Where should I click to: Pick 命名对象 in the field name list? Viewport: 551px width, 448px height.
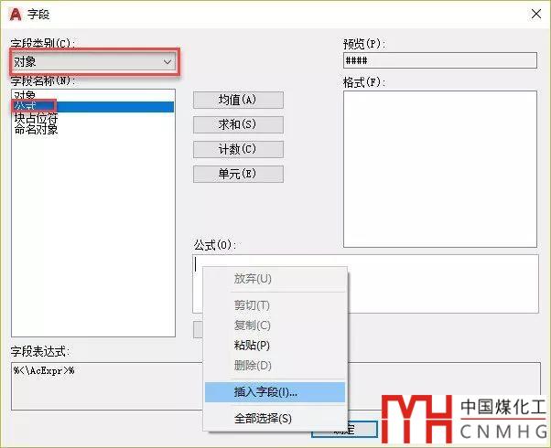tap(36, 130)
